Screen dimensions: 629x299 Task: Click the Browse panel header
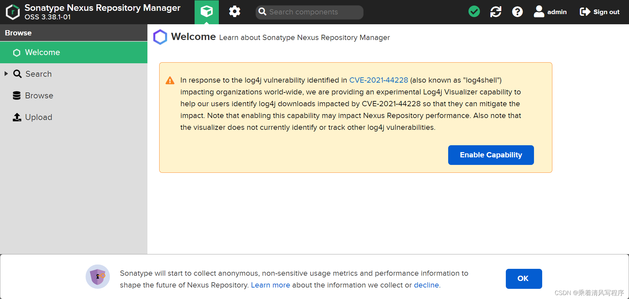coord(74,33)
